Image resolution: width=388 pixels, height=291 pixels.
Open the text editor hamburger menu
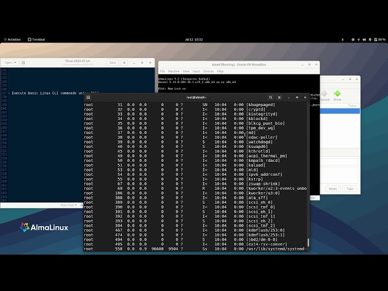pos(124,62)
